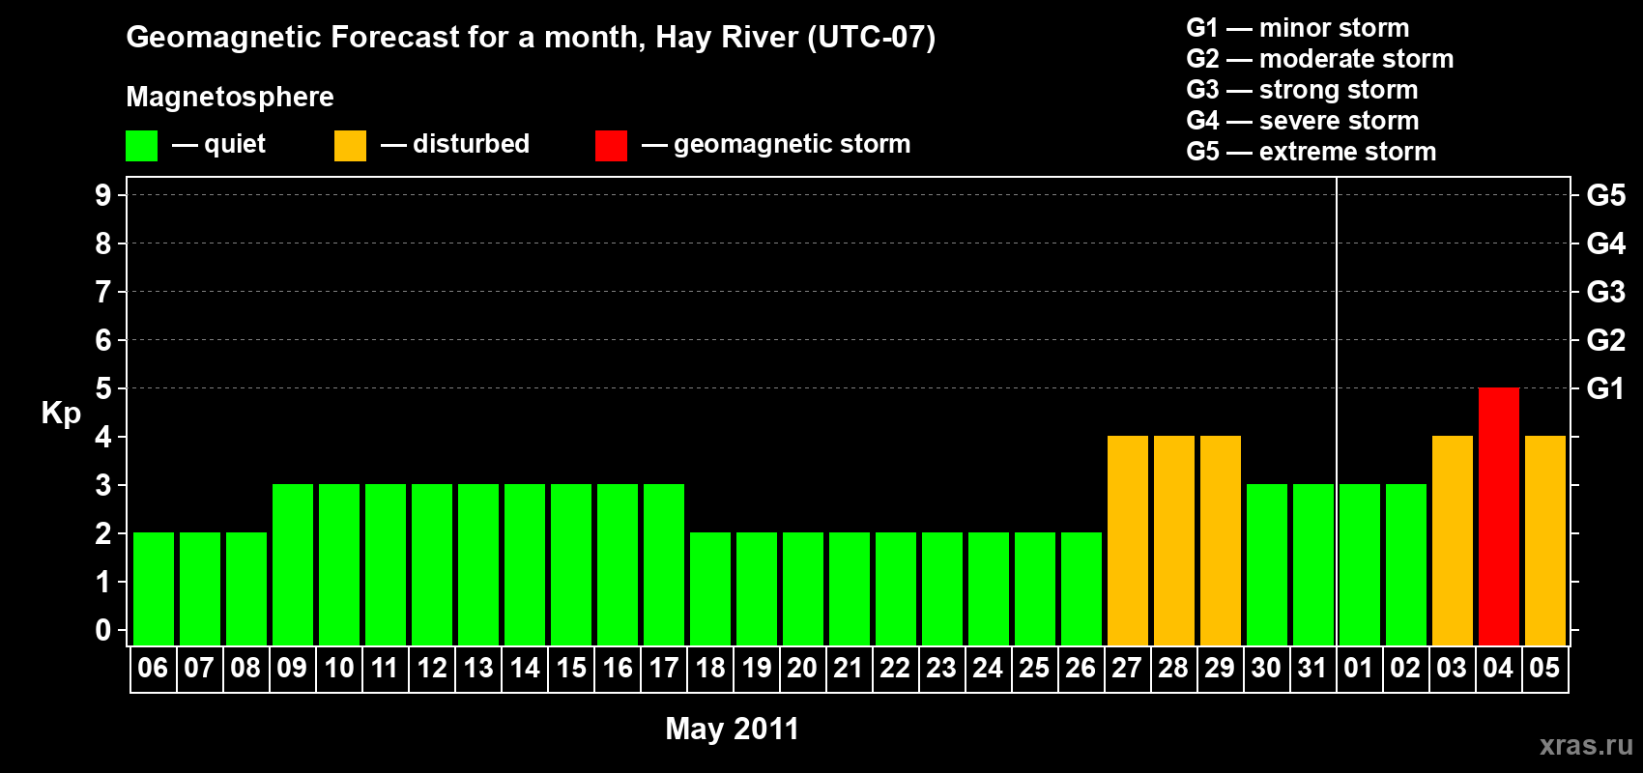Click the 'May 2011' month label
Viewport: 1643px width, 773px height.
pyautogui.click(x=733, y=729)
